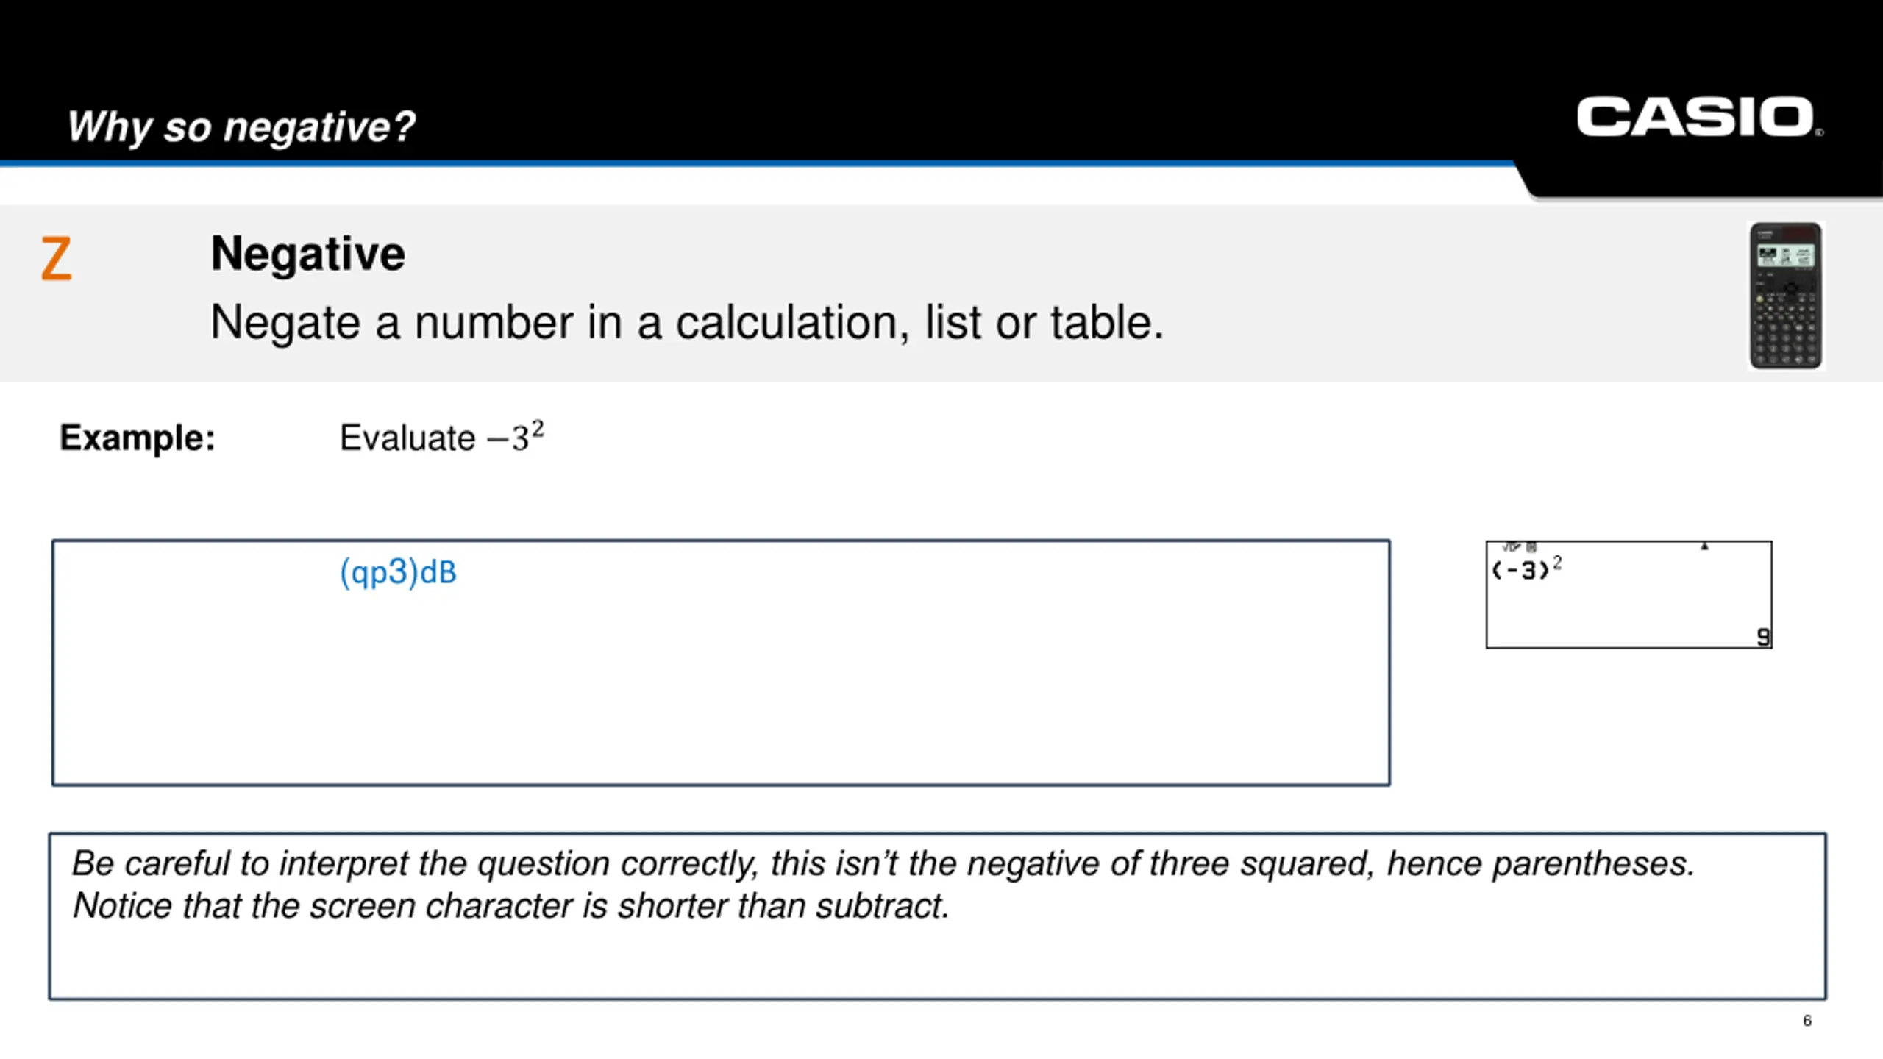1883x1059 pixels.
Task: Click the 'Evaluate −3²' text
Action: coord(442,438)
